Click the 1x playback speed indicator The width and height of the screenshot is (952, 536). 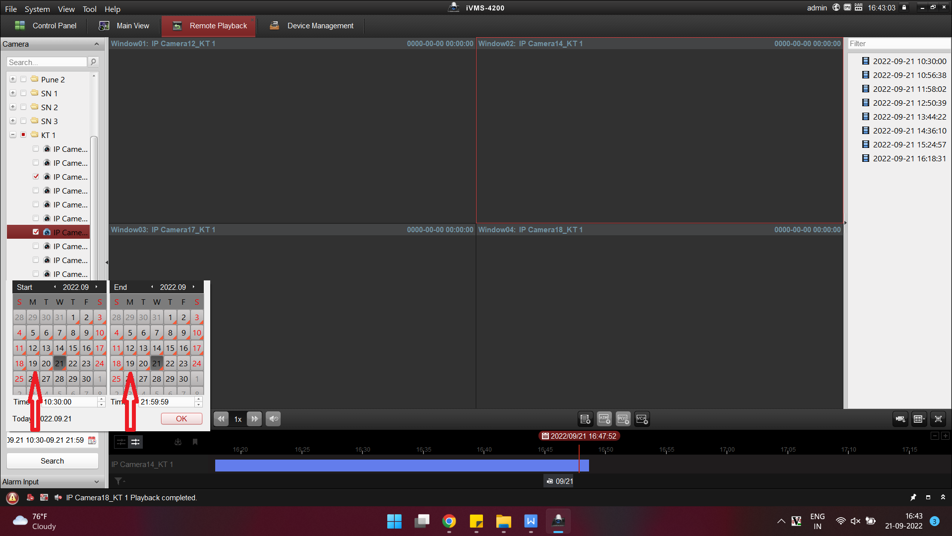[238, 419]
